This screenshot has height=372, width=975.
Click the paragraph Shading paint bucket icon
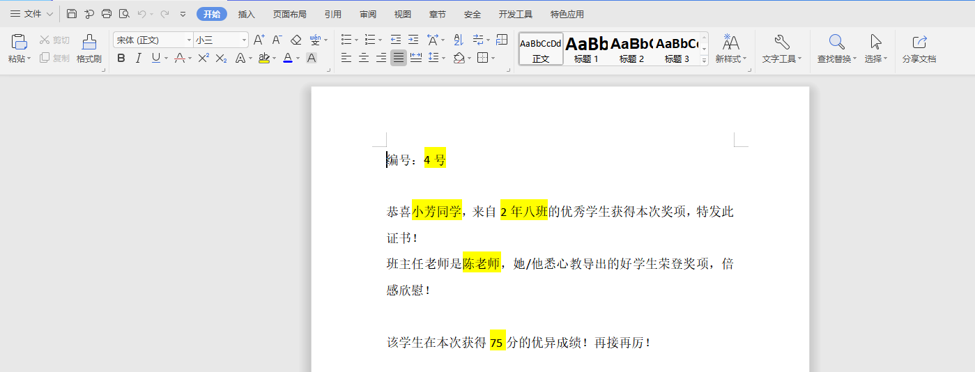[x=459, y=59]
